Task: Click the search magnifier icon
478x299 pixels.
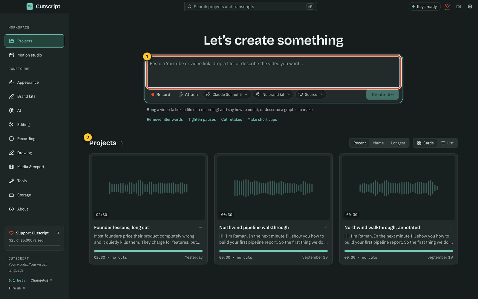Action: pos(189,7)
